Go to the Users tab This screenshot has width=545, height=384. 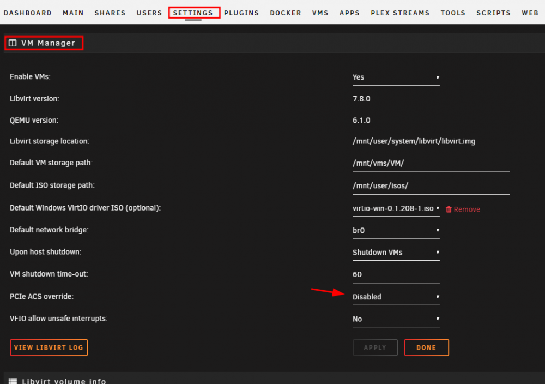[149, 13]
